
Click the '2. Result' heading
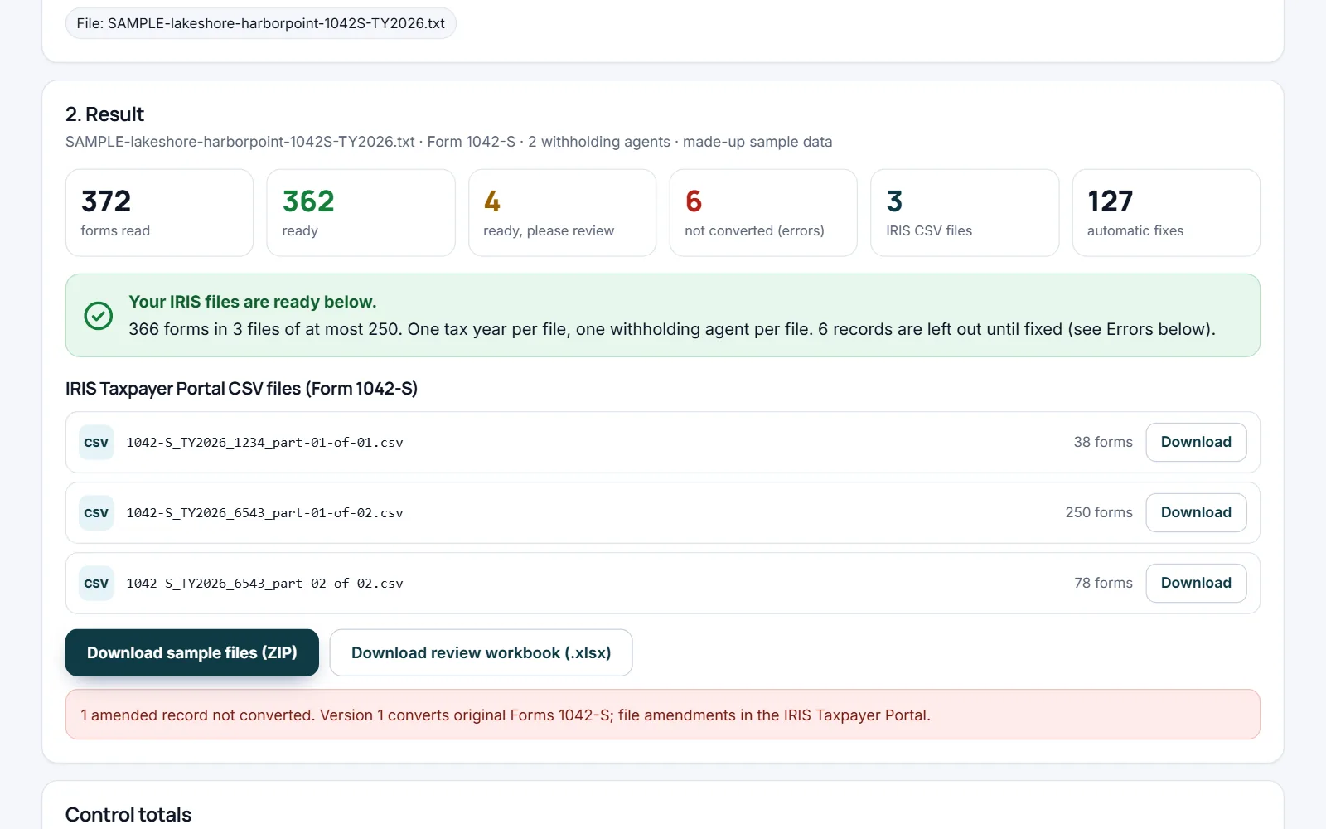[104, 114]
